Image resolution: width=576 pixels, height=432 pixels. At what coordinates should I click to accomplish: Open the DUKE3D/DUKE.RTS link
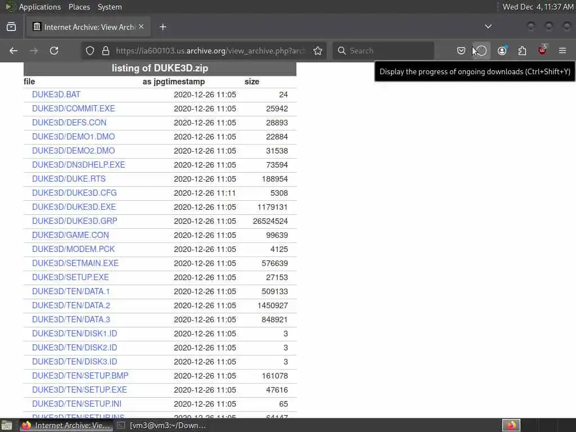[69, 179]
